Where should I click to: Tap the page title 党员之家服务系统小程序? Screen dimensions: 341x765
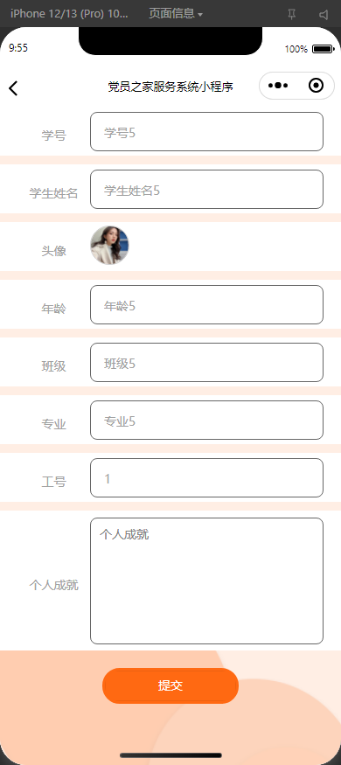pyautogui.click(x=170, y=87)
